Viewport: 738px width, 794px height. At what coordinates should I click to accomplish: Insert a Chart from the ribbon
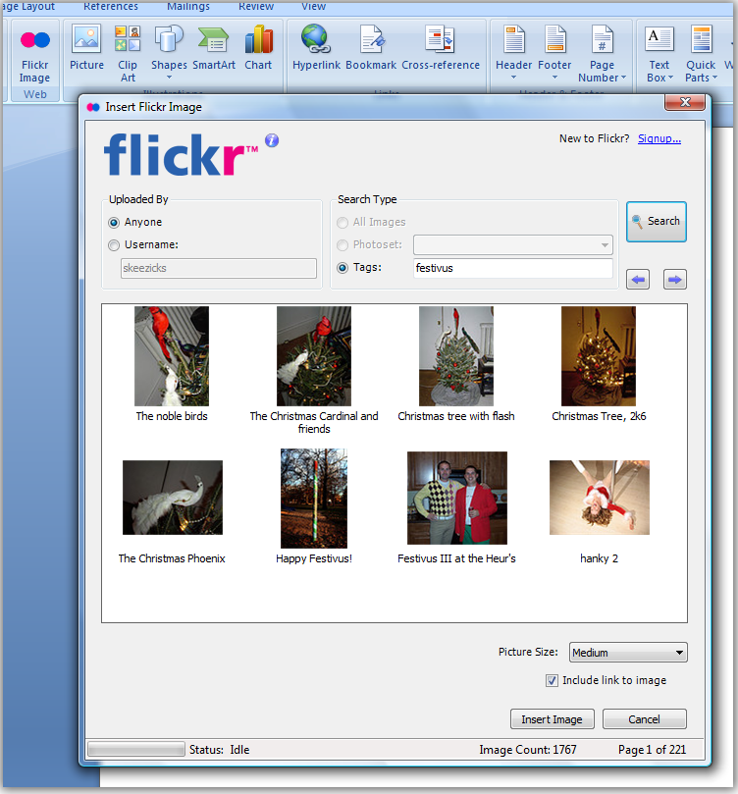pos(258,48)
